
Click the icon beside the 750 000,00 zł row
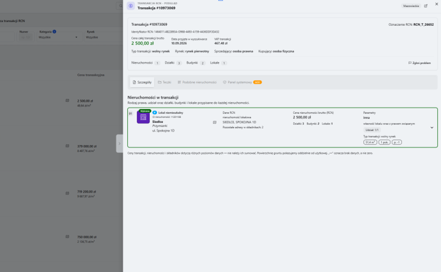tap(67, 237)
